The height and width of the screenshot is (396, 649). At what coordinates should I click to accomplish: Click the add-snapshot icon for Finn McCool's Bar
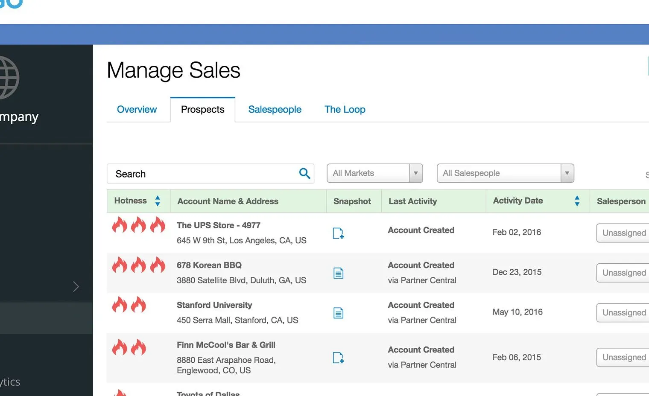click(x=338, y=358)
